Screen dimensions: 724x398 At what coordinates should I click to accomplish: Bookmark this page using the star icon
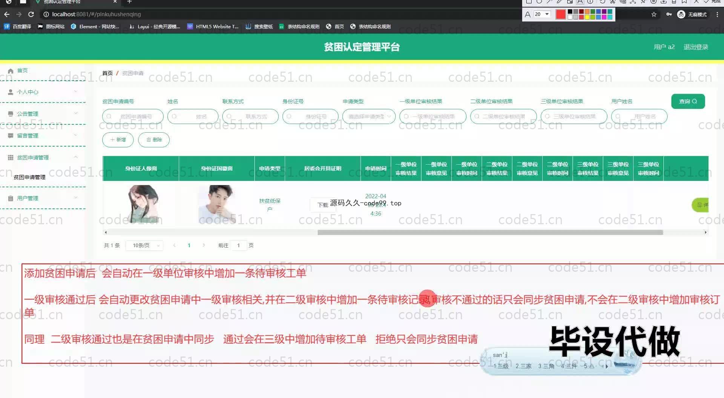pos(654,14)
